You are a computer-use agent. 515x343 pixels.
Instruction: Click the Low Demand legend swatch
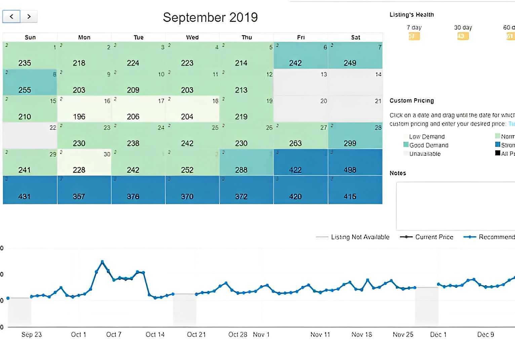(x=406, y=137)
